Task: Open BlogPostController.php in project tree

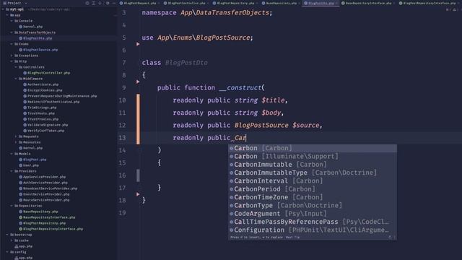Action: [46, 73]
